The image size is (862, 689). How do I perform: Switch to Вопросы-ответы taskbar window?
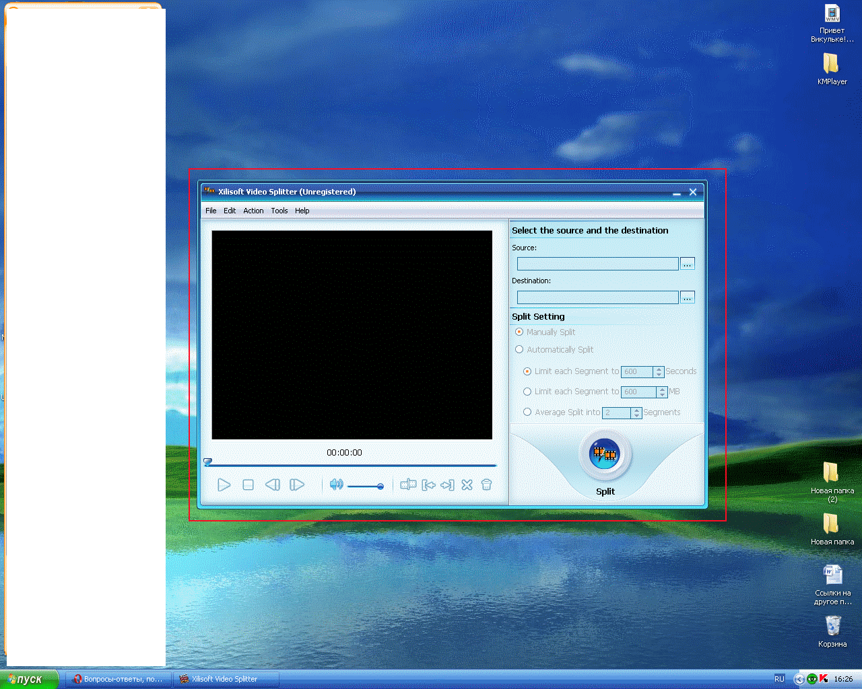[119, 679]
